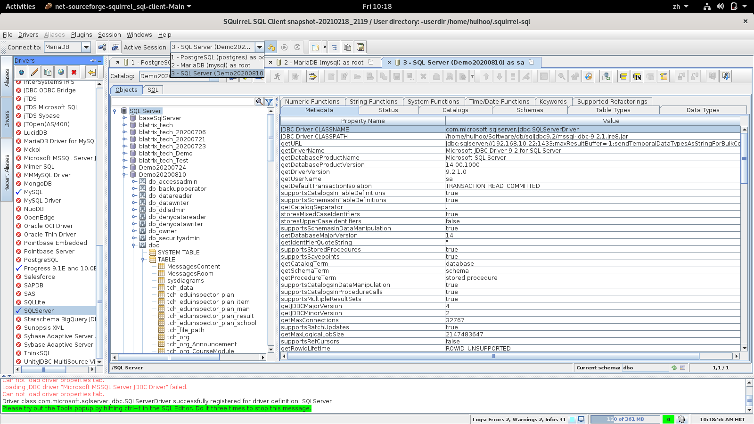Screen dimensions: 754x424
Task: Open the Connect to alias dropdown
Action: [x=86, y=47]
